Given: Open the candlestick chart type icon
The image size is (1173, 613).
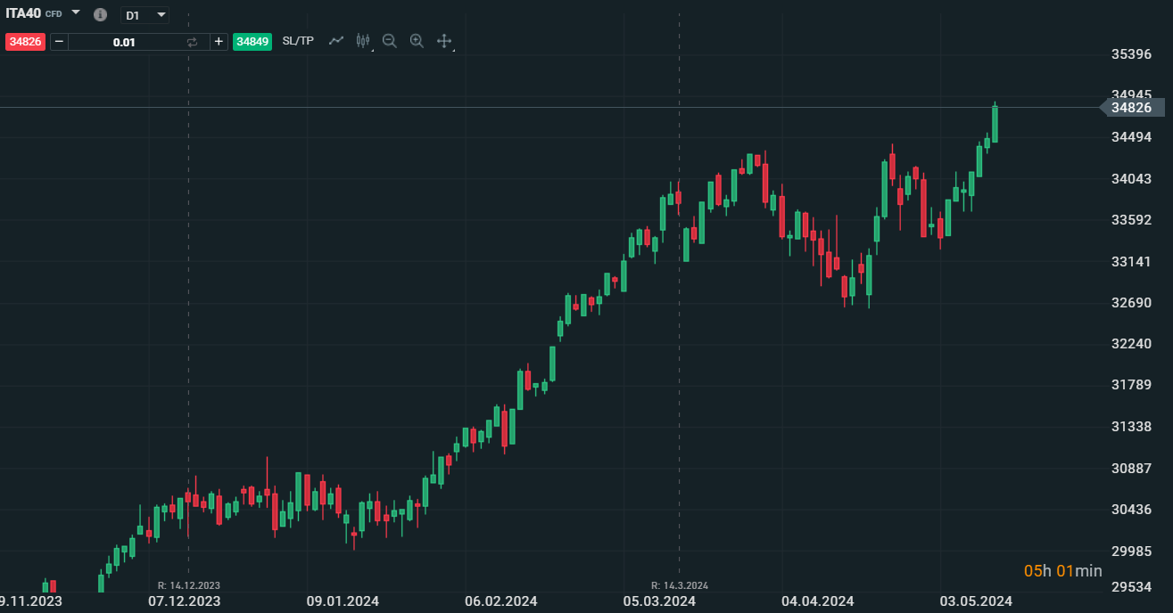Looking at the screenshot, I should (x=362, y=41).
